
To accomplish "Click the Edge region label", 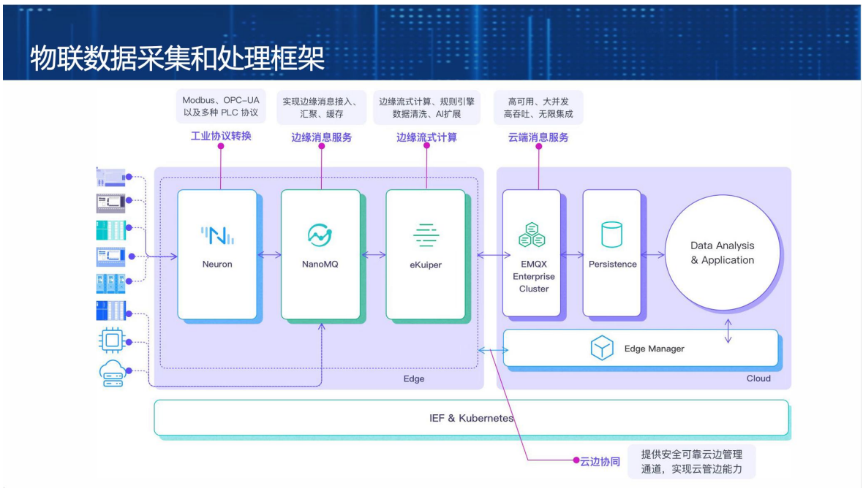I will [x=414, y=379].
